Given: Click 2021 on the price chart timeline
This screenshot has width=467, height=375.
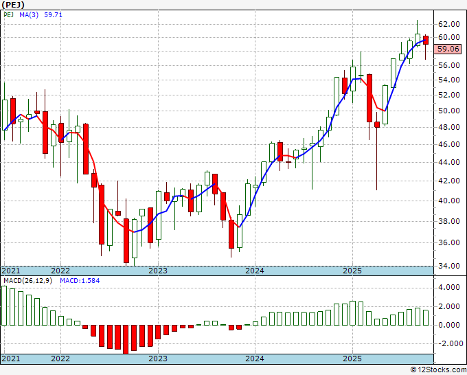Looking at the screenshot, I should coord(11,271).
